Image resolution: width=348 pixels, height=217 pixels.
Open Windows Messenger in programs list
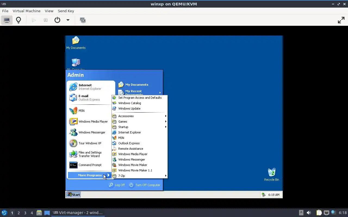pos(139,159)
